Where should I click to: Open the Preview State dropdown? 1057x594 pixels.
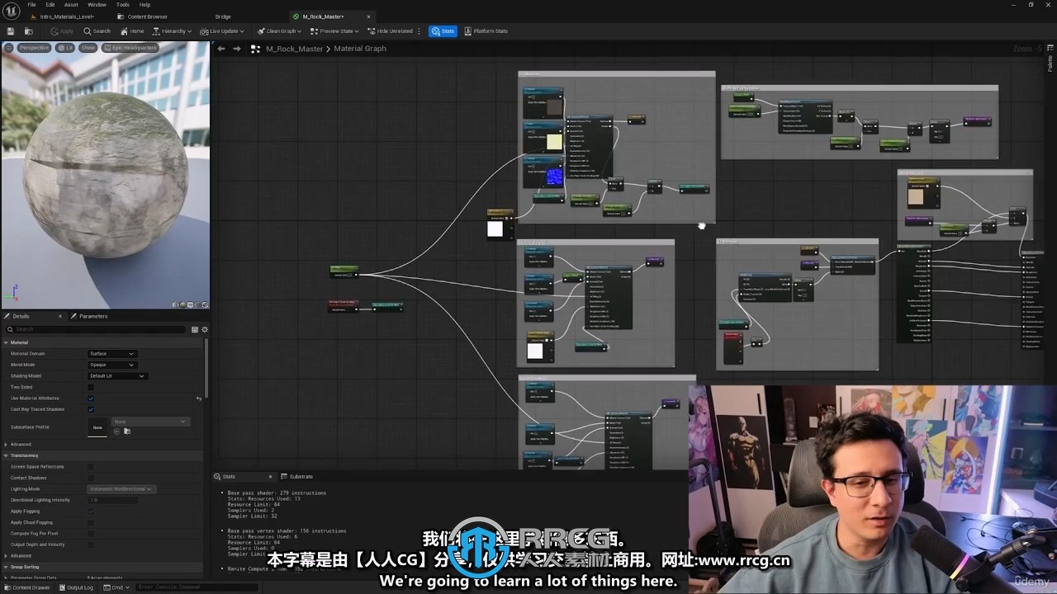click(x=334, y=31)
